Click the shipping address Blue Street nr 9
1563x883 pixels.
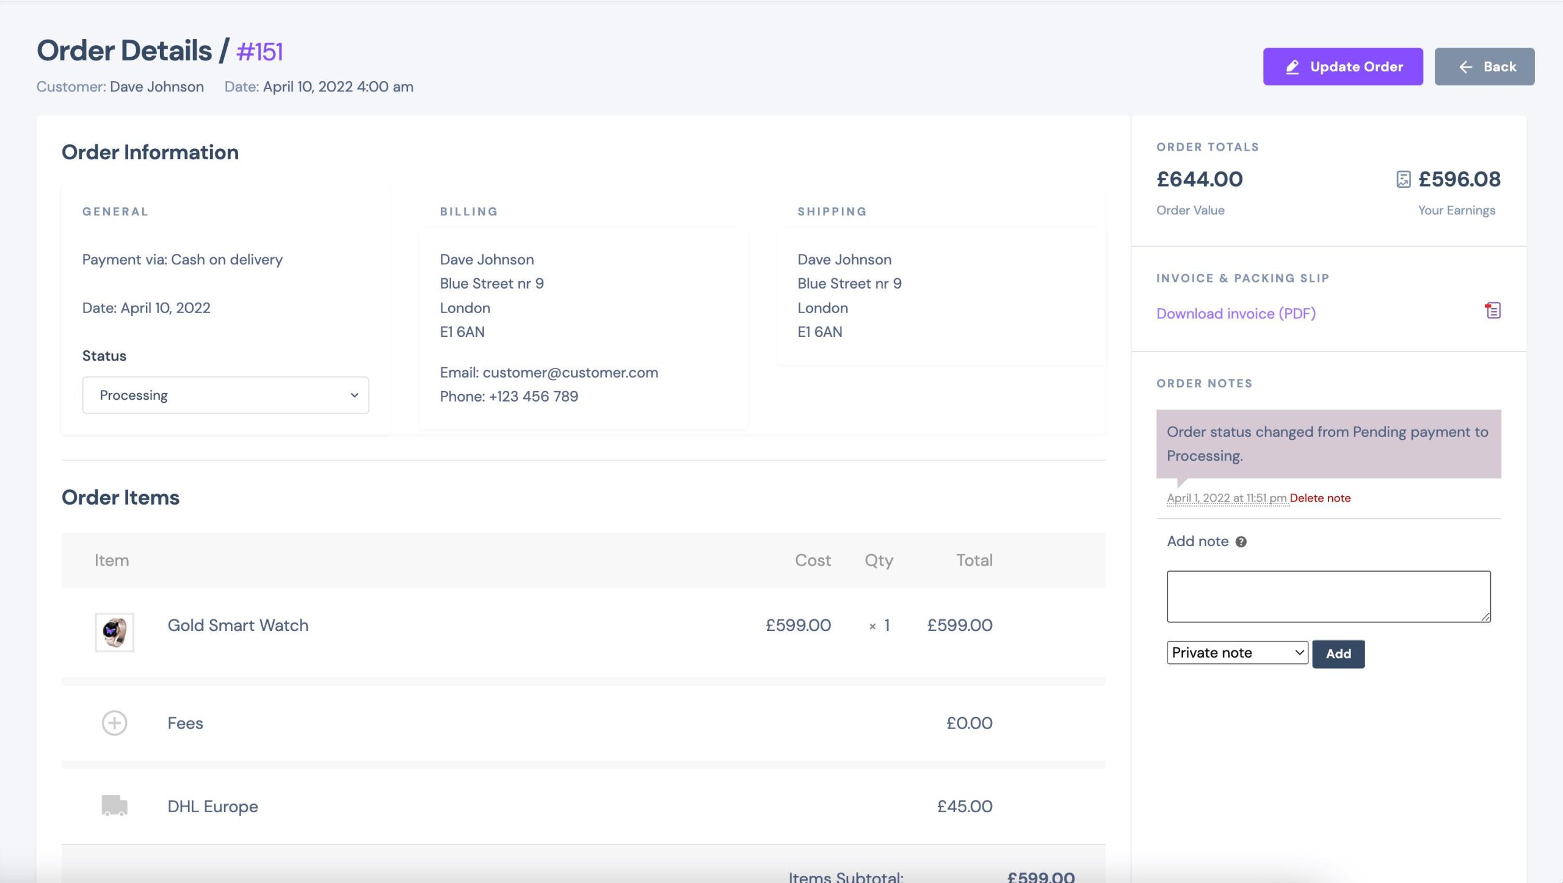[x=849, y=283]
